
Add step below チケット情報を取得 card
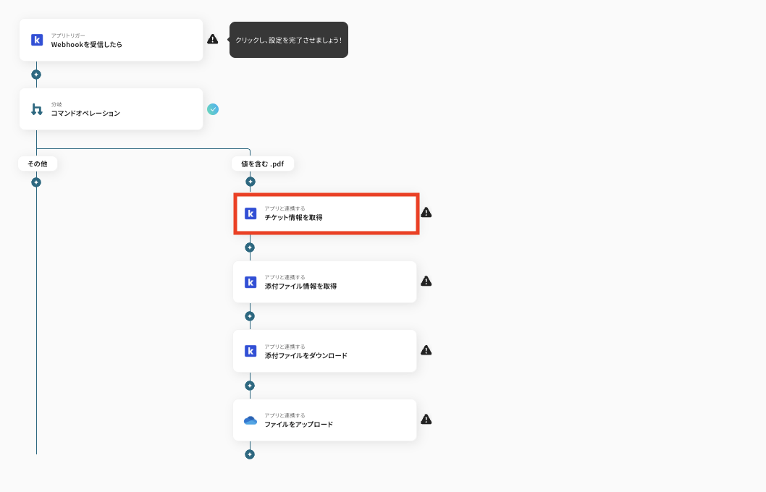[x=250, y=247]
